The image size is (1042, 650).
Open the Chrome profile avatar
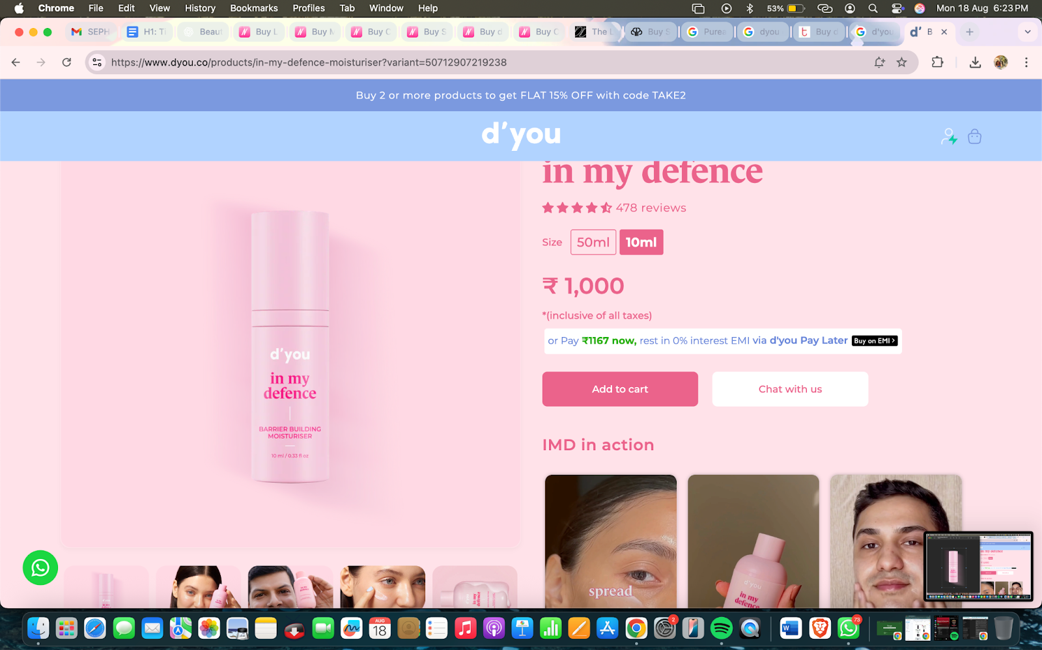pyautogui.click(x=1001, y=62)
